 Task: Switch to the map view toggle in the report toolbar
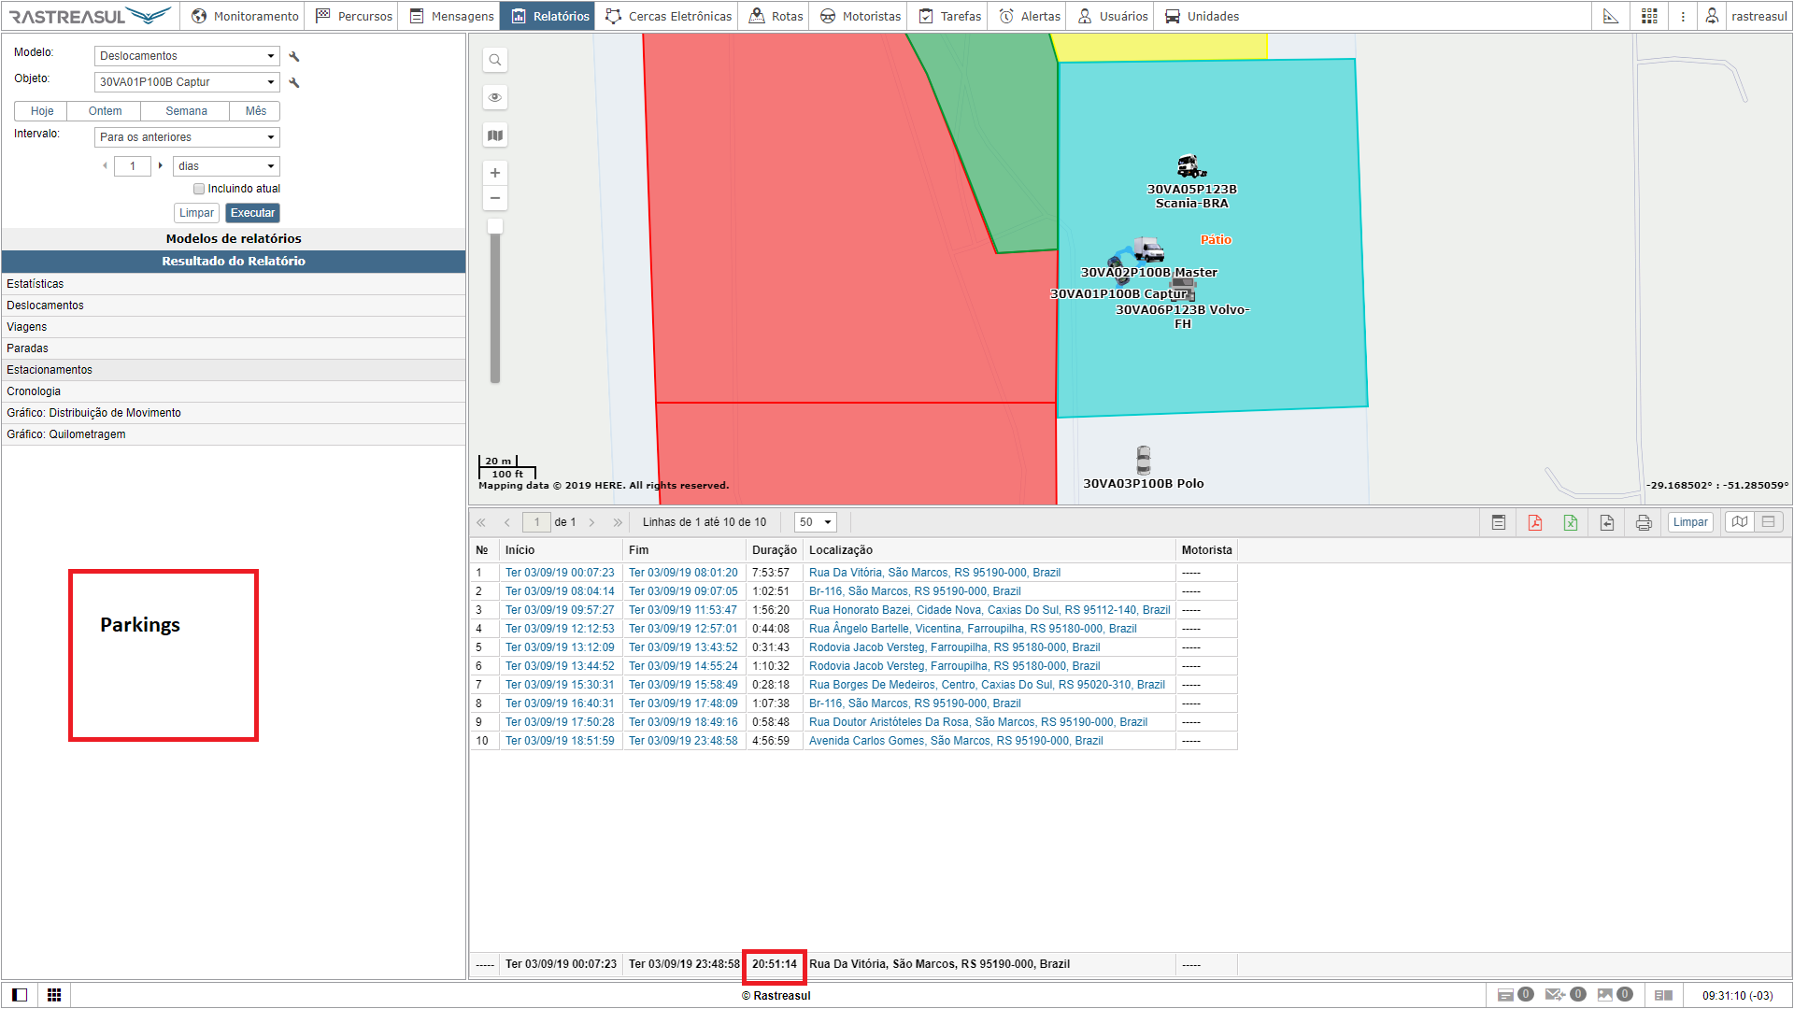pos(1739,522)
